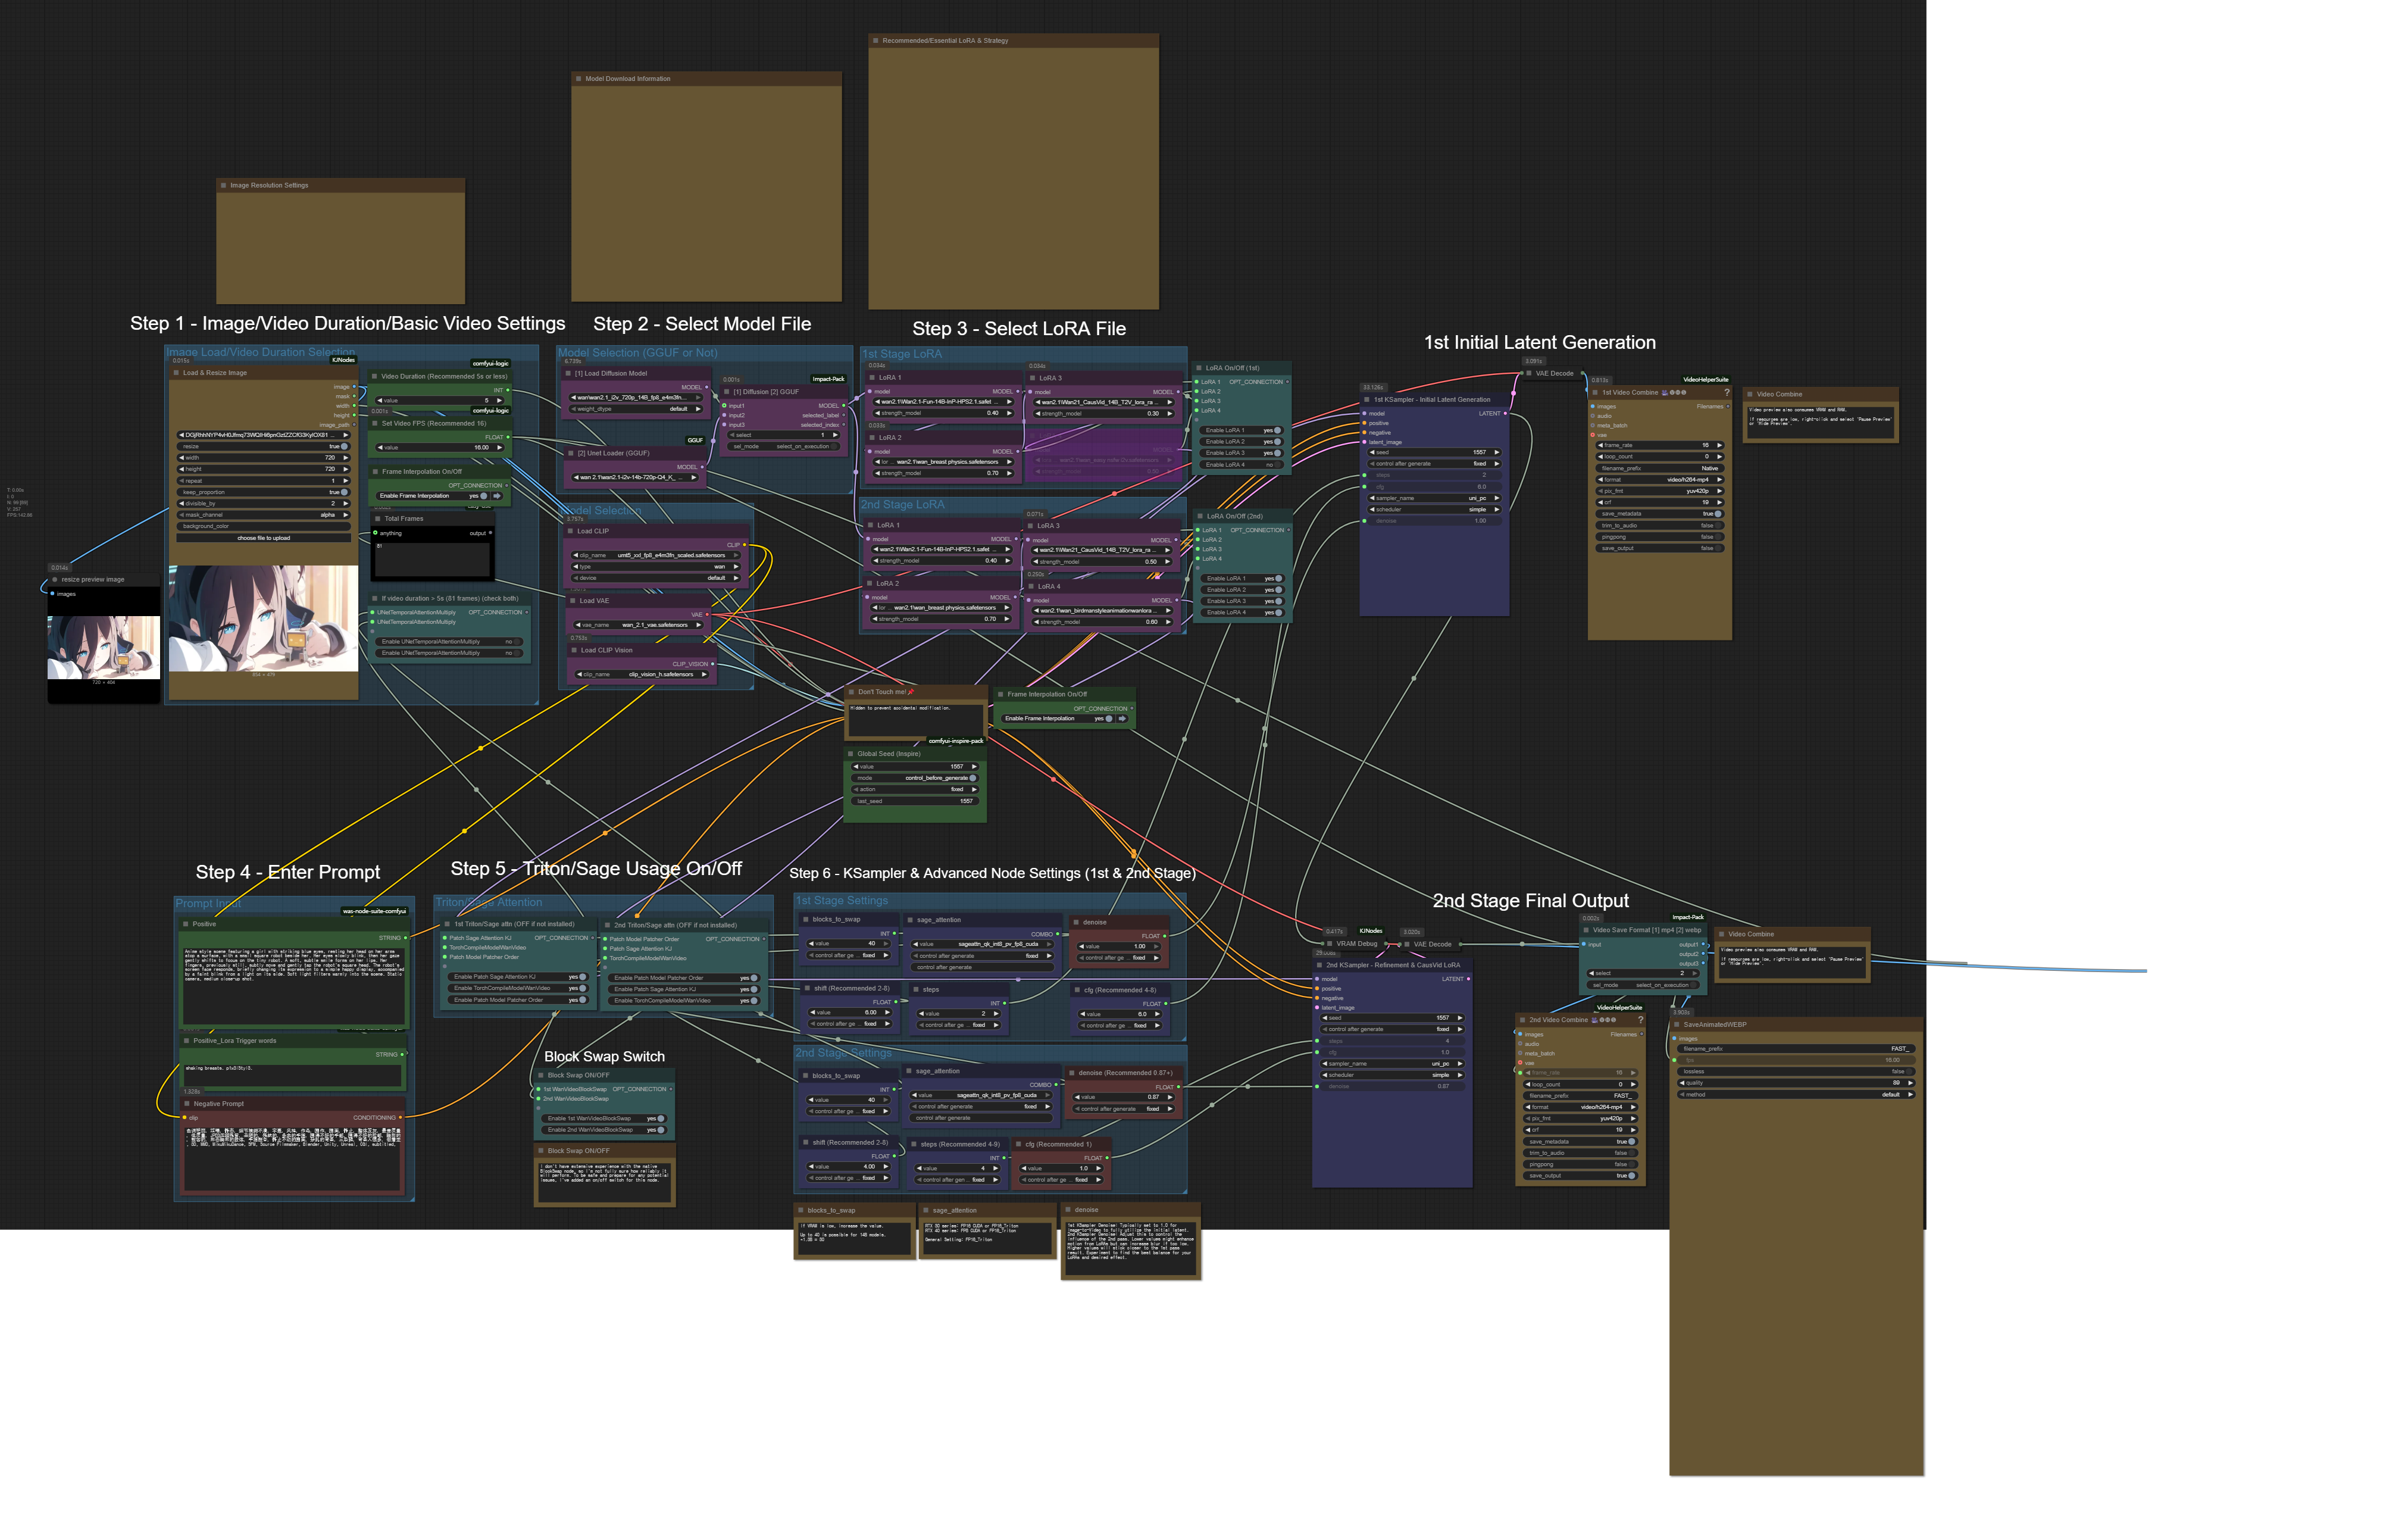
Task: Click the loaded anime image preview thumbnail
Action: coord(264,618)
